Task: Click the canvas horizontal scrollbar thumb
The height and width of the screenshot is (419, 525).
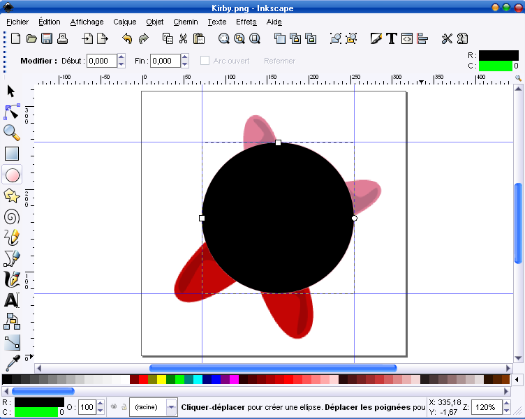Action: (273, 369)
